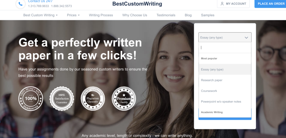The height and width of the screenshot is (138, 286).
Task: Click the BestCustomWriting logo title
Action: click(x=137, y=4)
